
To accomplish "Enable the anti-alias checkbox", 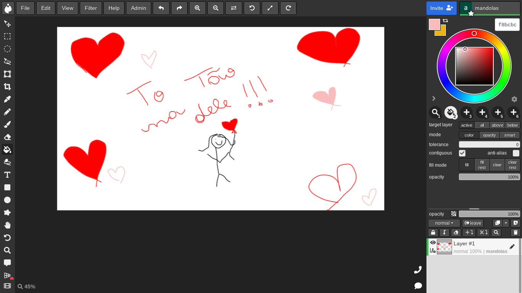I will [x=516, y=153].
